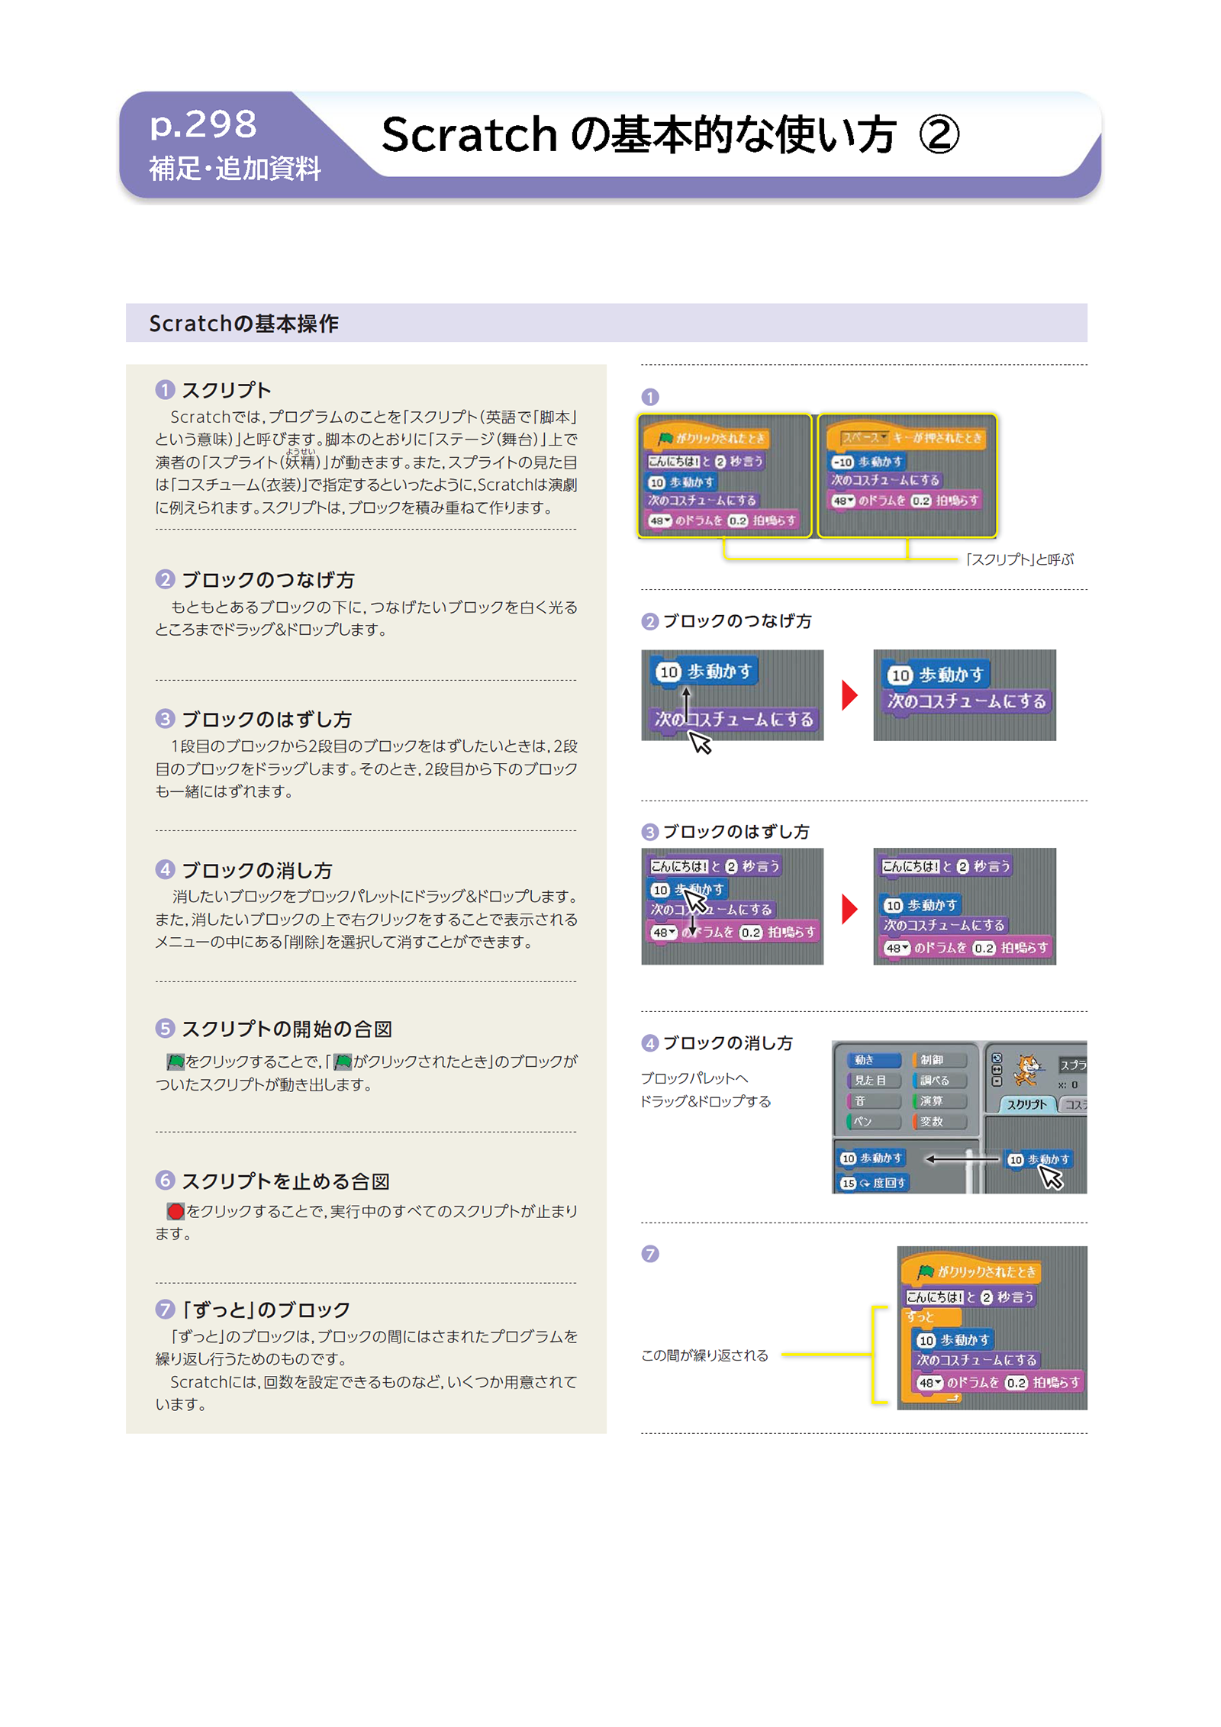Click the 0.2 beats field in figure 1's right script

[x=921, y=501]
